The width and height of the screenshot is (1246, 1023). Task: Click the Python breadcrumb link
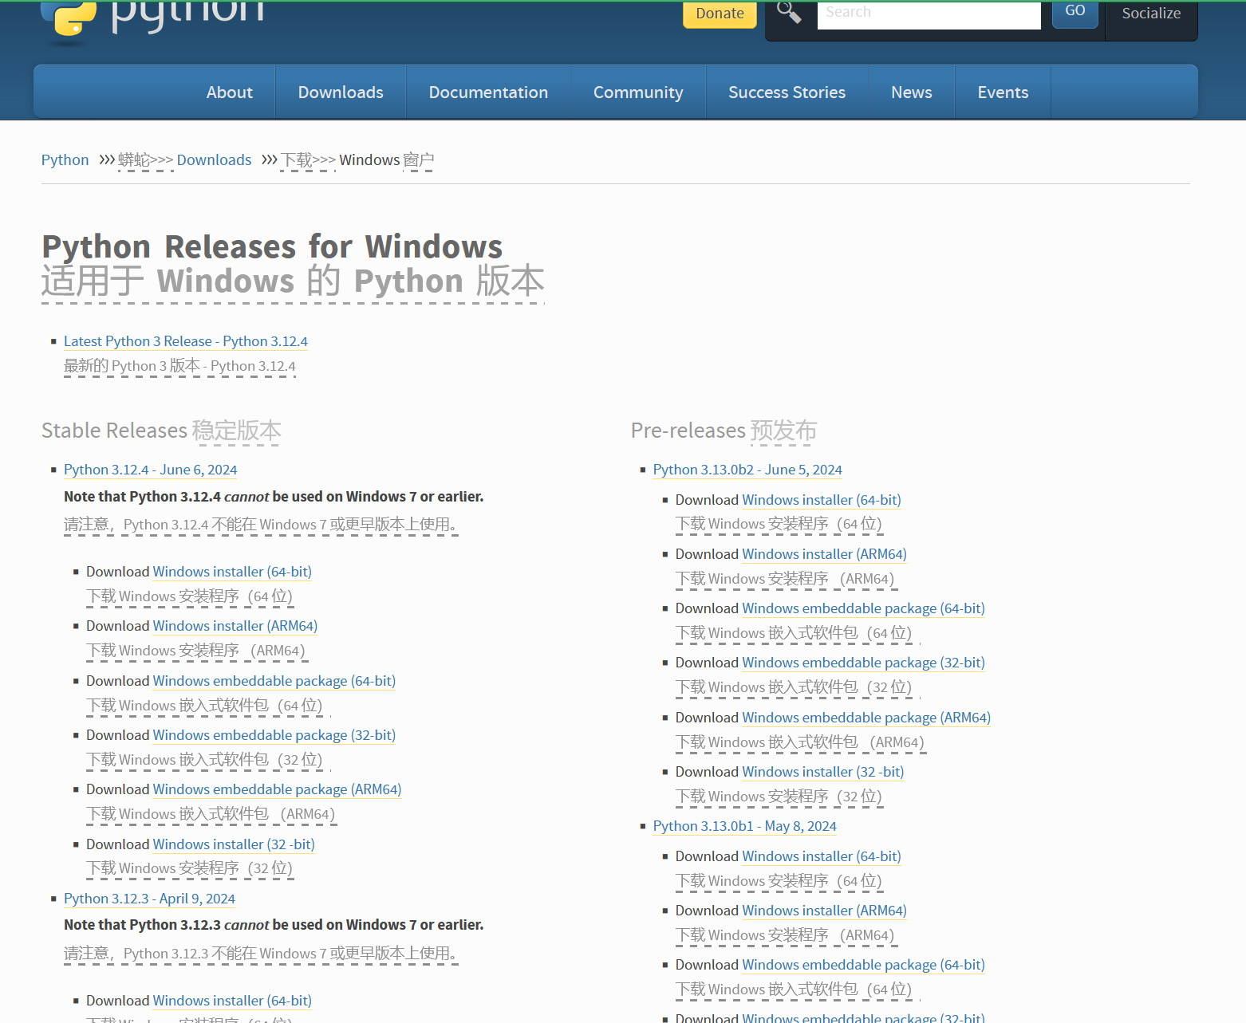click(x=65, y=160)
